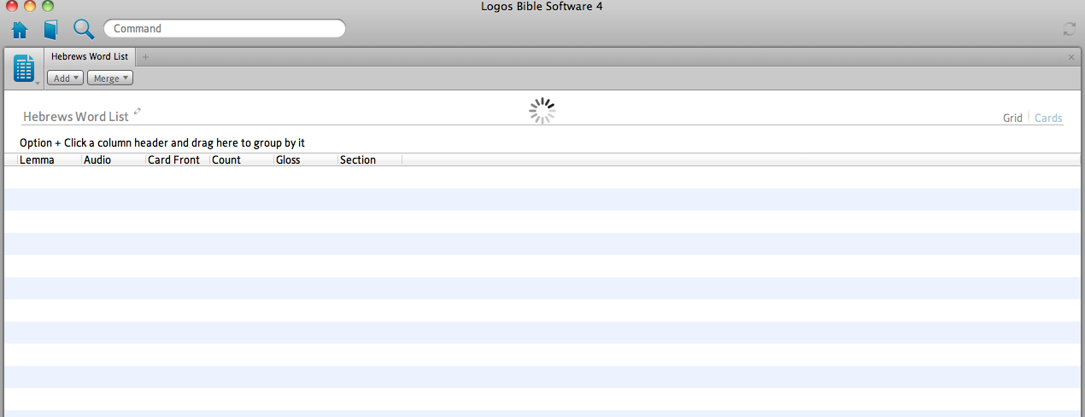Focus the Command input box
This screenshot has width=1085, height=417.
[225, 28]
